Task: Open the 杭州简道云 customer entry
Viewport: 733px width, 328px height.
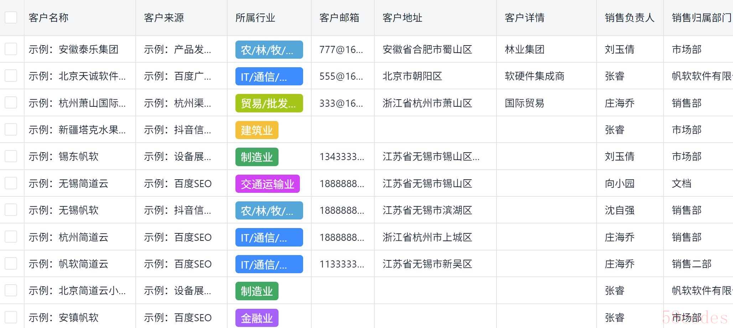Action: tap(68, 237)
